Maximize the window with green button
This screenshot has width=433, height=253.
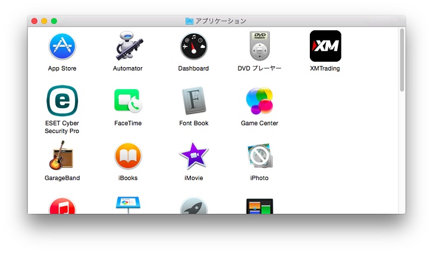pos(54,21)
